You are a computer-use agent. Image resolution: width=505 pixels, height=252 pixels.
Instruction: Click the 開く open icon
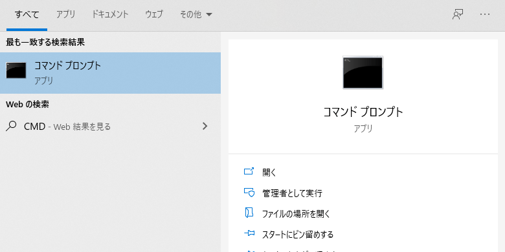tap(249, 171)
